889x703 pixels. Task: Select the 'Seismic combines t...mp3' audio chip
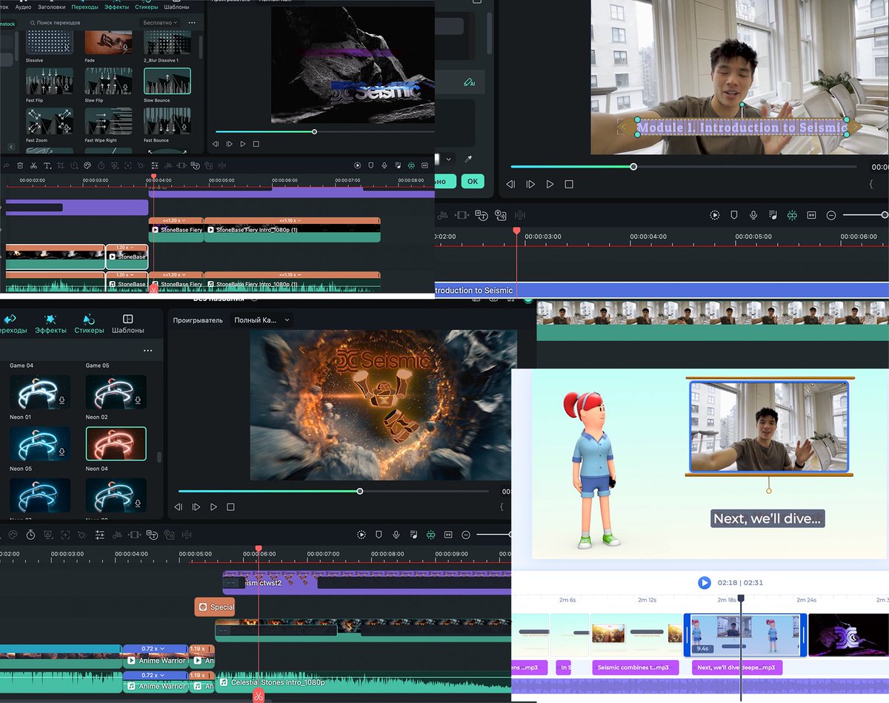[636, 667]
